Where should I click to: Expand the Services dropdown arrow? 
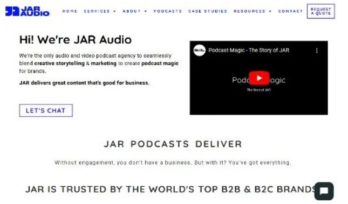[x=115, y=11]
